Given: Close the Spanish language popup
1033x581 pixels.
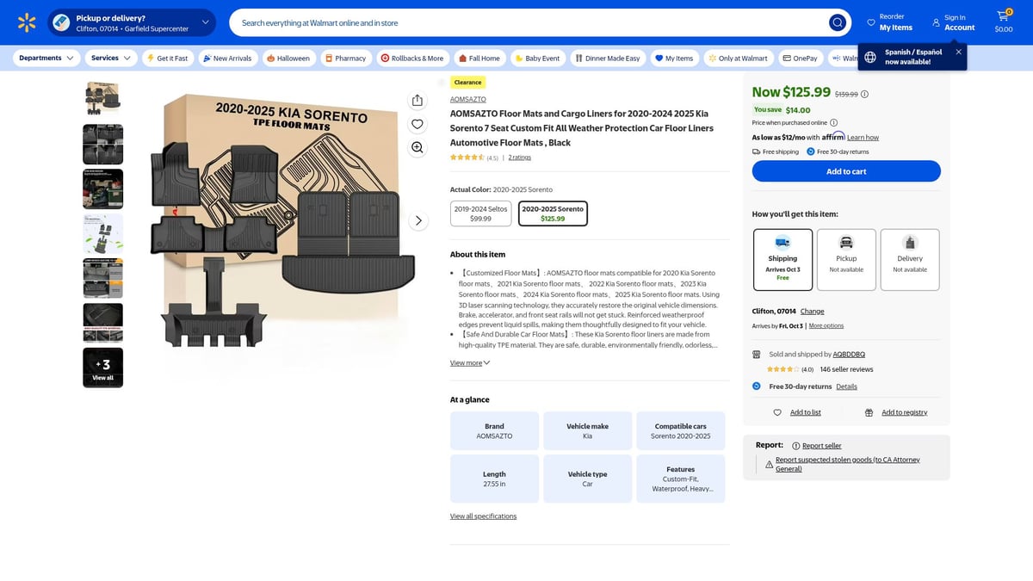Looking at the screenshot, I should tap(958, 52).
